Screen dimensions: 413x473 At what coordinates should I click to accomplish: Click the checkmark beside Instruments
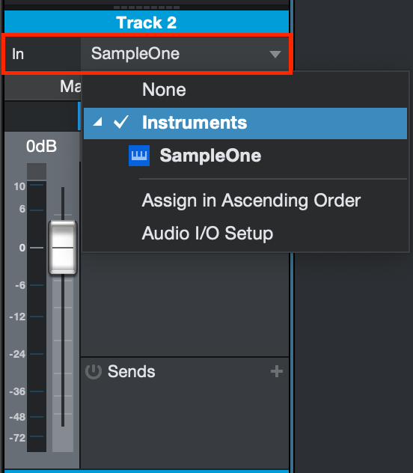tap(121, 122)
